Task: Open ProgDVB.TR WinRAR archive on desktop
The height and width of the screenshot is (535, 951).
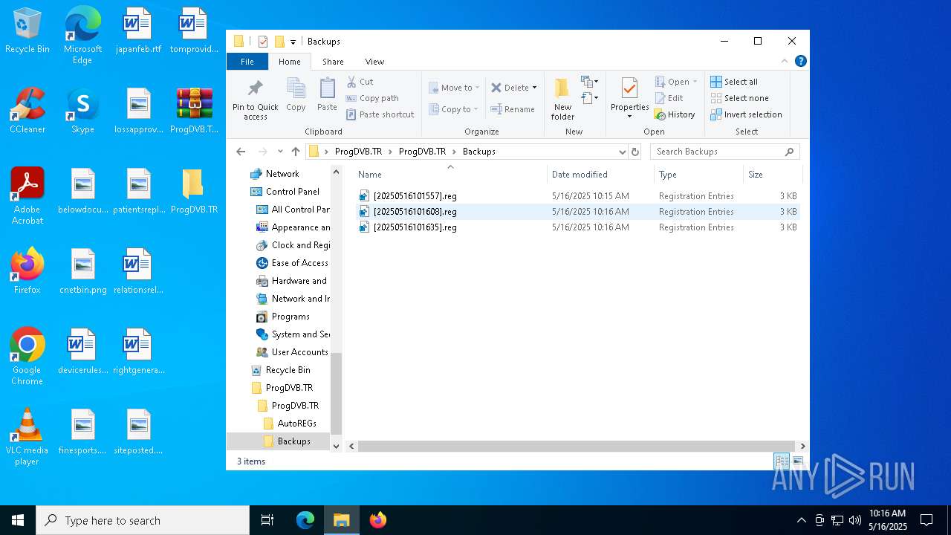Action: click(x=194, y=111)
